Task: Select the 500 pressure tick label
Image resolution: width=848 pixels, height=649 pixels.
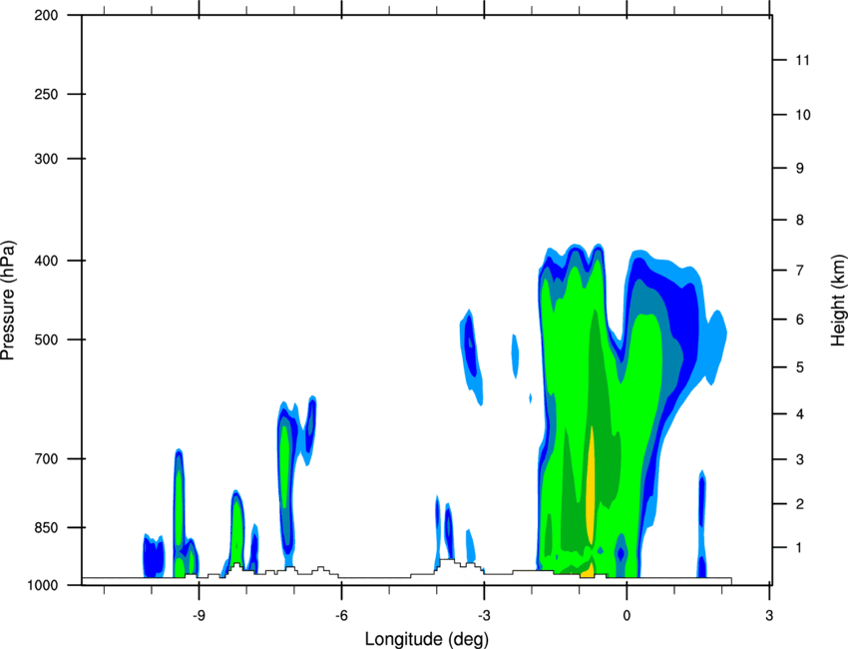Action: coord(46,339)
